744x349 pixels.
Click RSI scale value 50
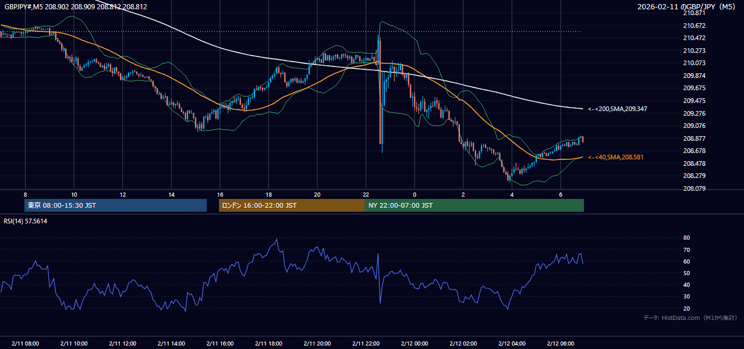coord(686,273)
